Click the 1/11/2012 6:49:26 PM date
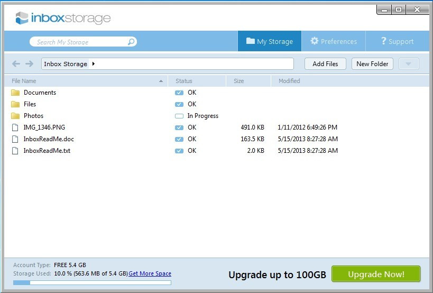The image size is (433, 293). pos(307,127)
